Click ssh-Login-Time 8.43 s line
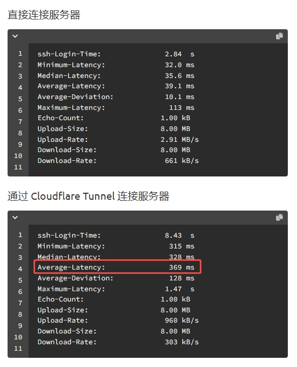This screenshot has width=297, height=367. 116,235
